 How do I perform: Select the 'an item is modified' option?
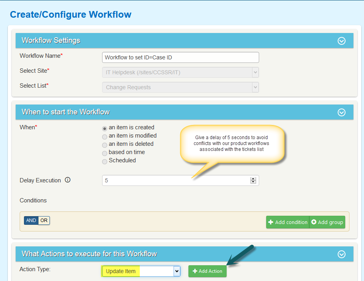click(104, 136)
